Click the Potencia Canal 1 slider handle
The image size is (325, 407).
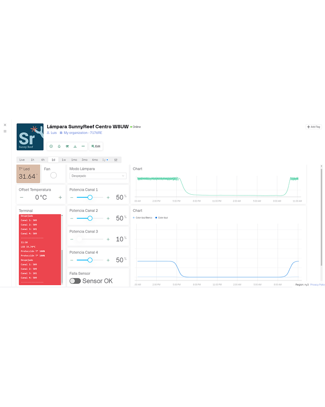pyautogui.click(x=90, y=197)
